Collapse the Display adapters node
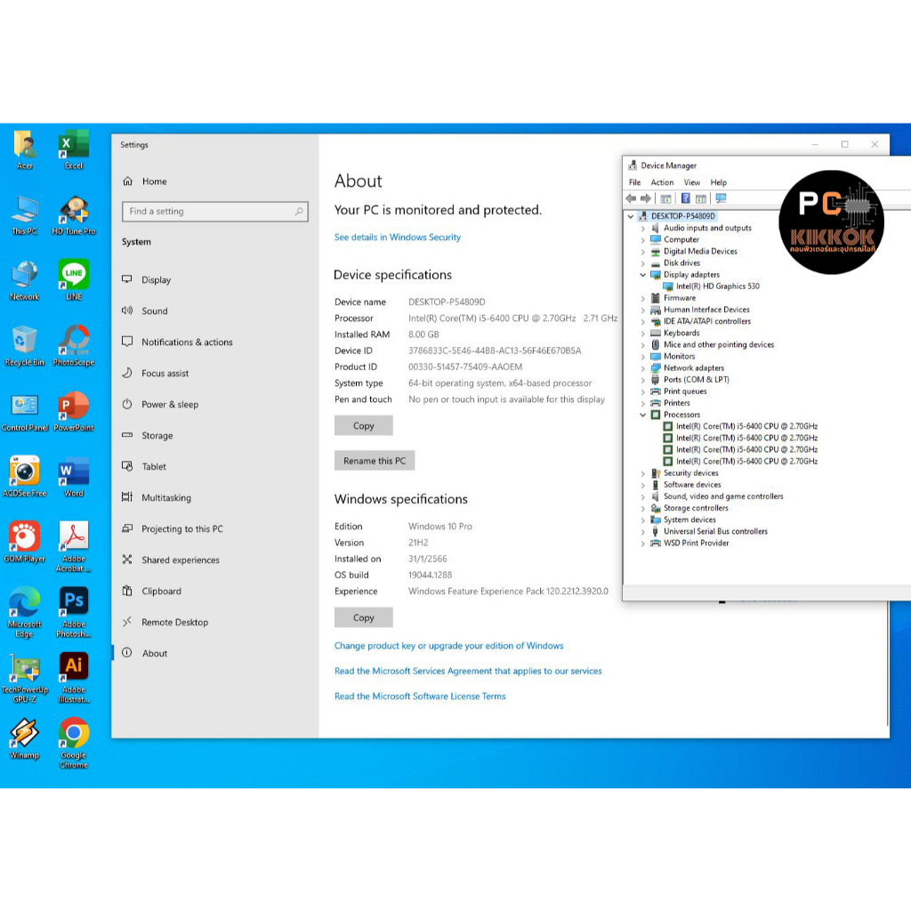 (x=643, y=275)
